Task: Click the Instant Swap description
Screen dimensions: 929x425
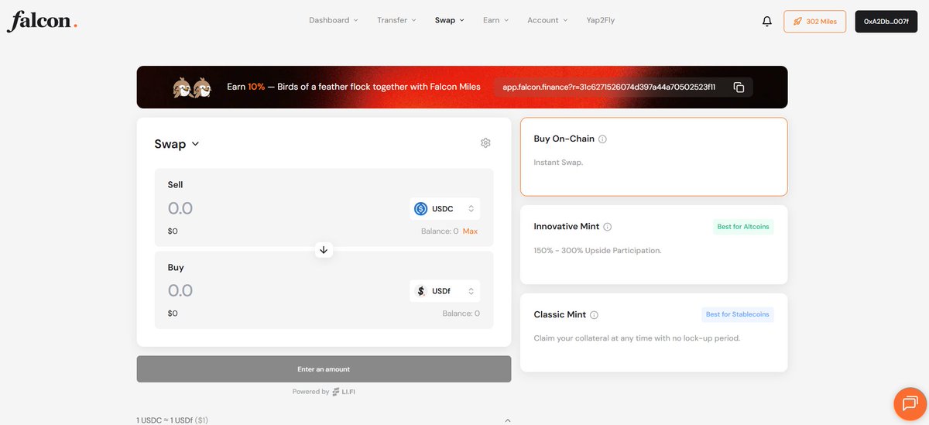Action: (x=558, y=163)
